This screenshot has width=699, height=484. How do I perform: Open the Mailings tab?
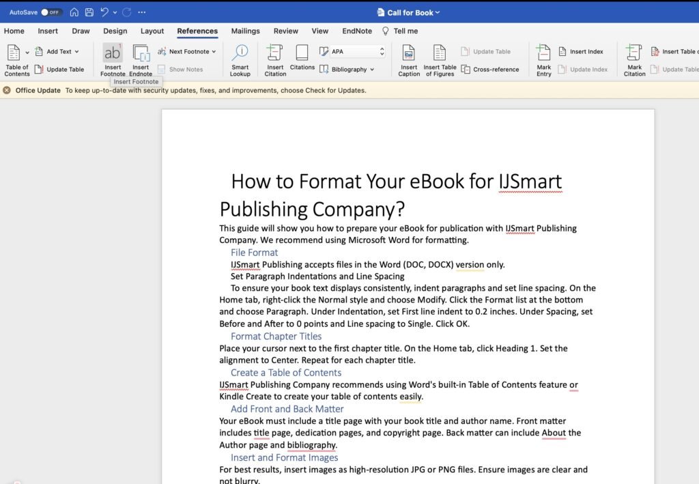pyautogui.click(x=245, y=31)
